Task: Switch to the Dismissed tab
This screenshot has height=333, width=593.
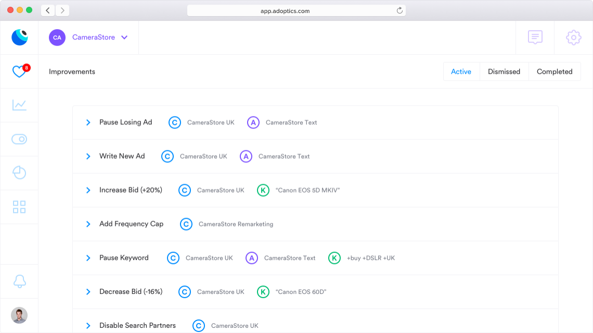Action: pos(504,72)
